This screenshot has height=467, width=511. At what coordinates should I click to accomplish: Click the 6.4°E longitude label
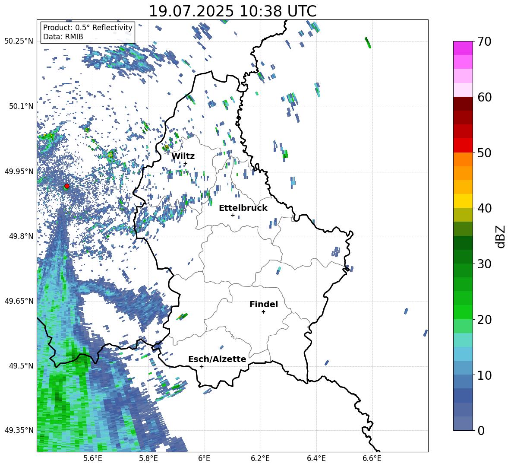[x=316, y=458]
